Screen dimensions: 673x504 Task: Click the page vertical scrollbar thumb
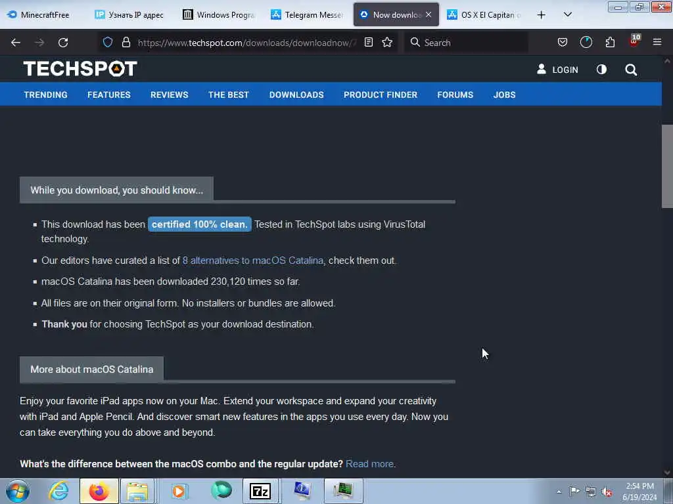[667, 166]
